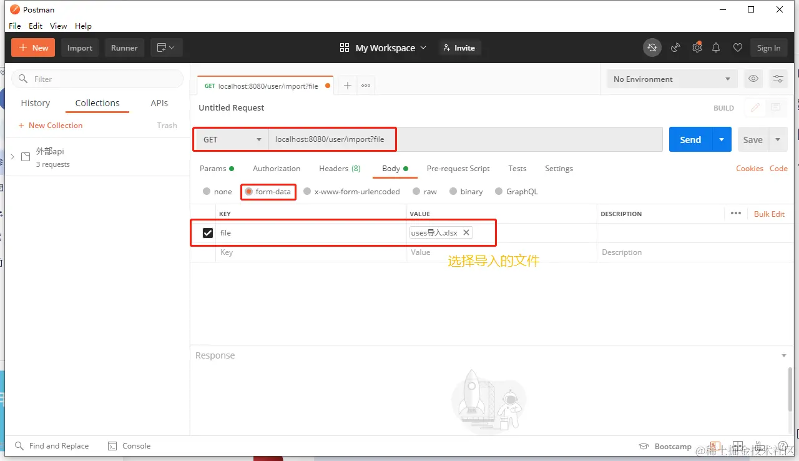Screen dimensions: 799x461
Task: Click the sidebar filter search icon
Action: [x=23, y=79]
